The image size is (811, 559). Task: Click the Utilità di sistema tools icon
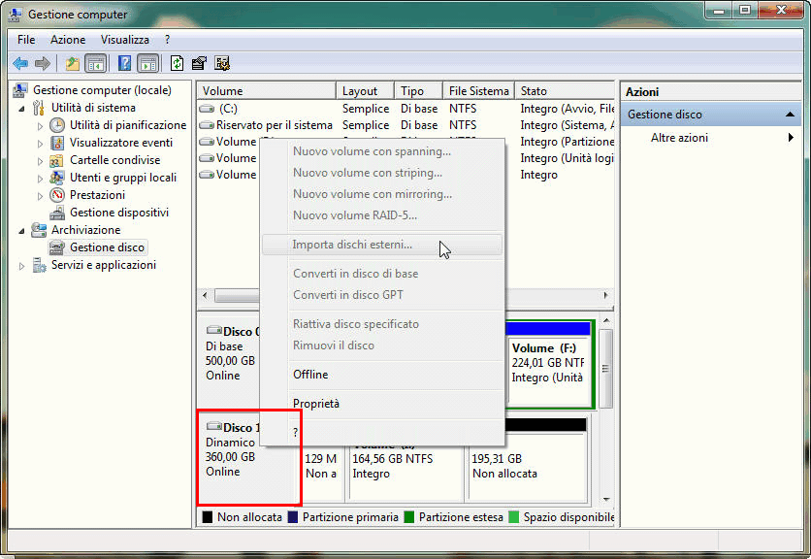(39, 108)
